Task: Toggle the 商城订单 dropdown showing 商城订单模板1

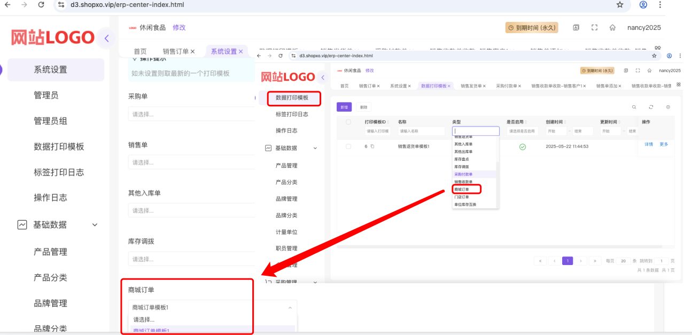Action: (212, 308)
